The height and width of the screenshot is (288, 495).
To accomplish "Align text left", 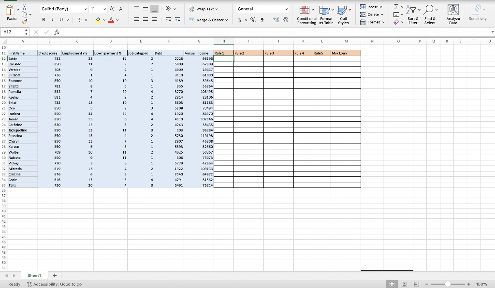I will (136, 20).
